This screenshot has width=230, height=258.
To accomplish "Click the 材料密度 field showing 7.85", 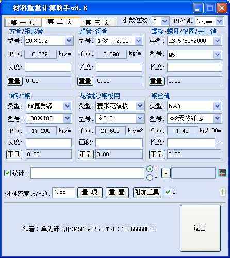I will [63, 192].
